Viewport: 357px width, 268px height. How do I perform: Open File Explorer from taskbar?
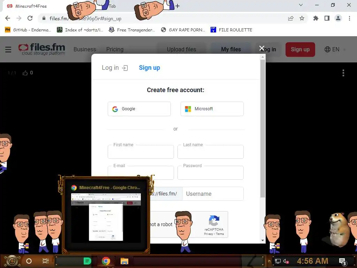click(x=124, y=261)
